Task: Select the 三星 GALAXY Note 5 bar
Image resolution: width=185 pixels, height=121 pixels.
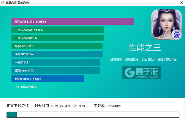Action: point(58,30)
